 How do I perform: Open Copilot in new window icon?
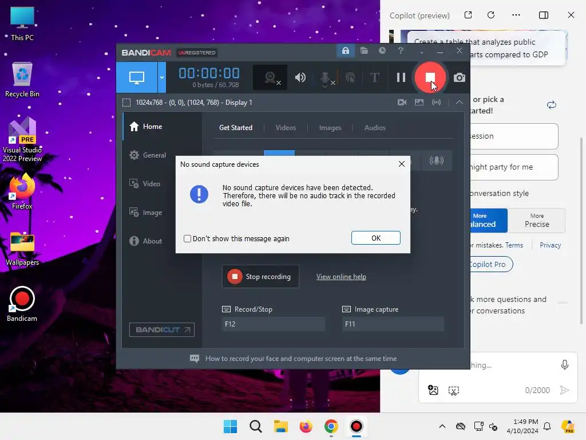tap(468, 15)
